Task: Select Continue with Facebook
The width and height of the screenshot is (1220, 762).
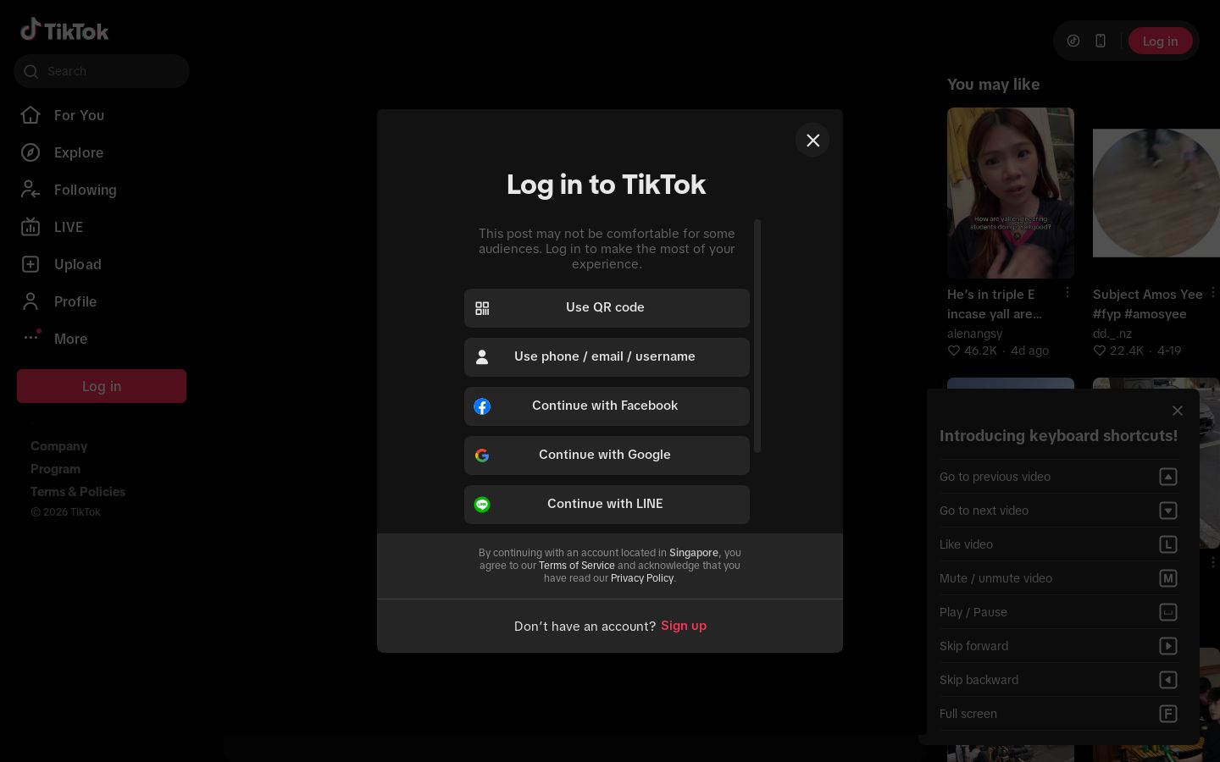Action: click(607, 406)
